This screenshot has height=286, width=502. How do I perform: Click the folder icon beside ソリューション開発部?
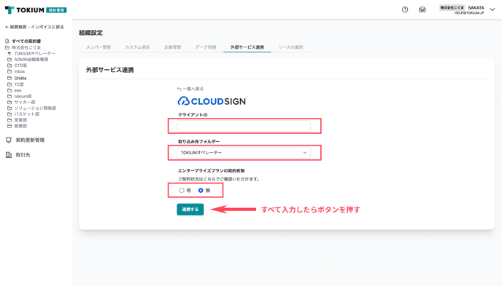[x=9, y=108]
